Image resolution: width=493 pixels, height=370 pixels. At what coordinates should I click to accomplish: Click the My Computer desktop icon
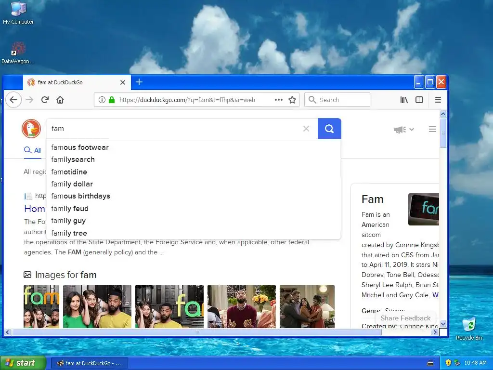point(18,13)
